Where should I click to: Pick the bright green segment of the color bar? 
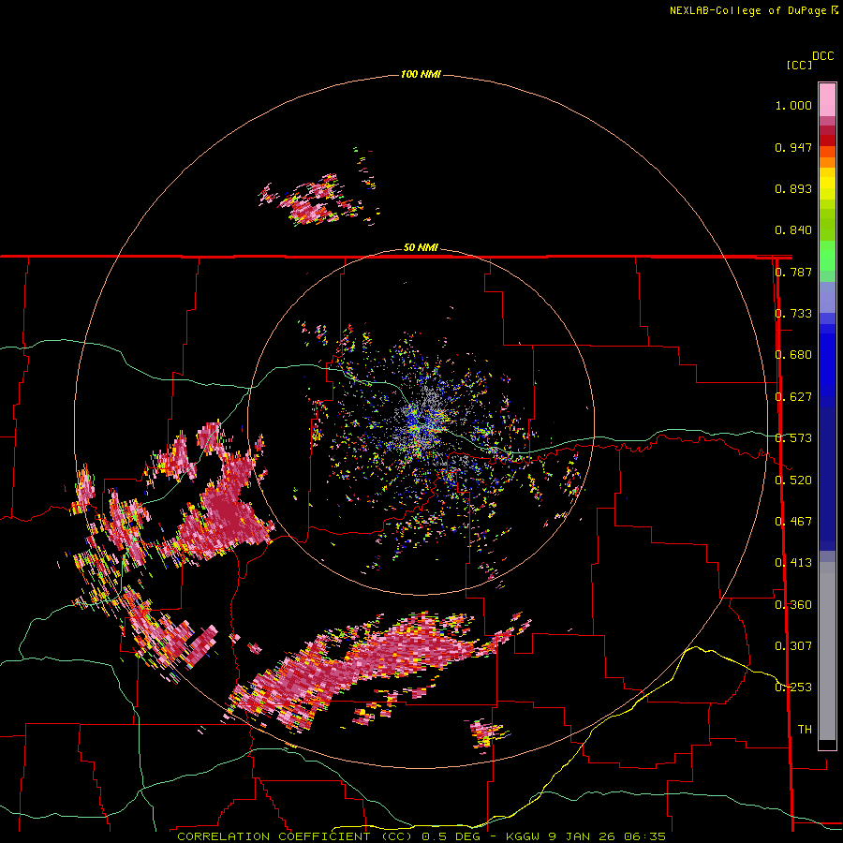click(x=827, y=256)
